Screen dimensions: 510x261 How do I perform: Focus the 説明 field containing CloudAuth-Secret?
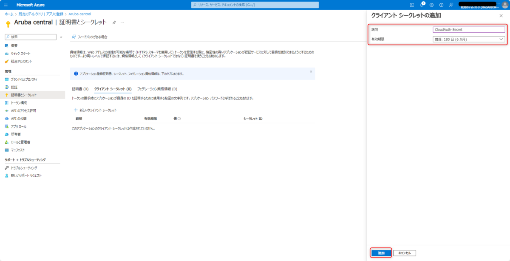469,30
